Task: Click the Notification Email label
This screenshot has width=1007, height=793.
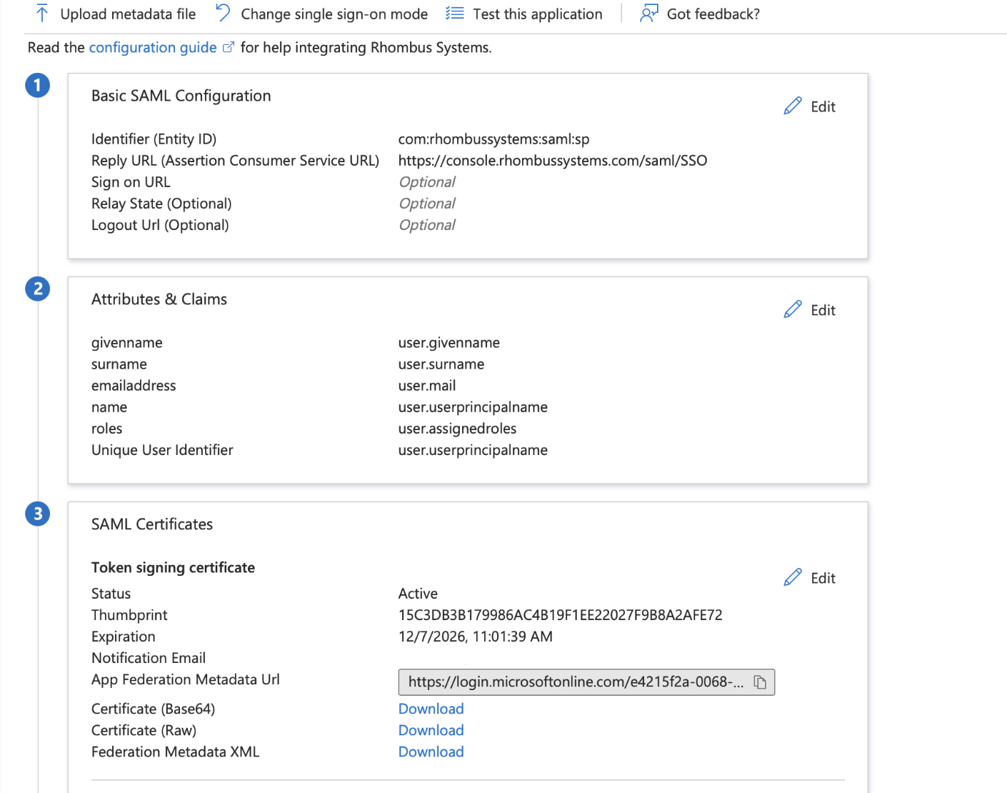Action: (x=149, y=658)
